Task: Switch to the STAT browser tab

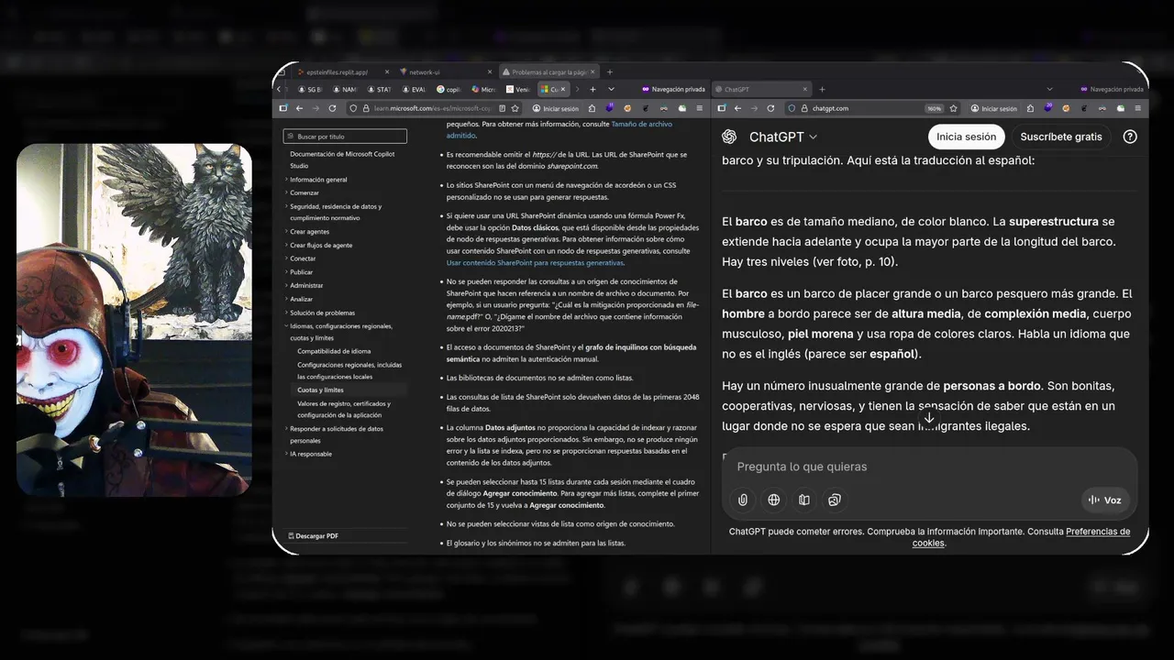Action: coord(381,89)
